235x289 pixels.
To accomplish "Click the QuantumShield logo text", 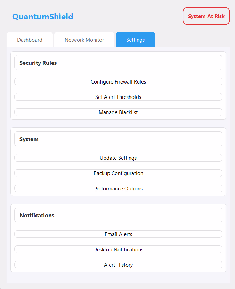I will 43,17.
